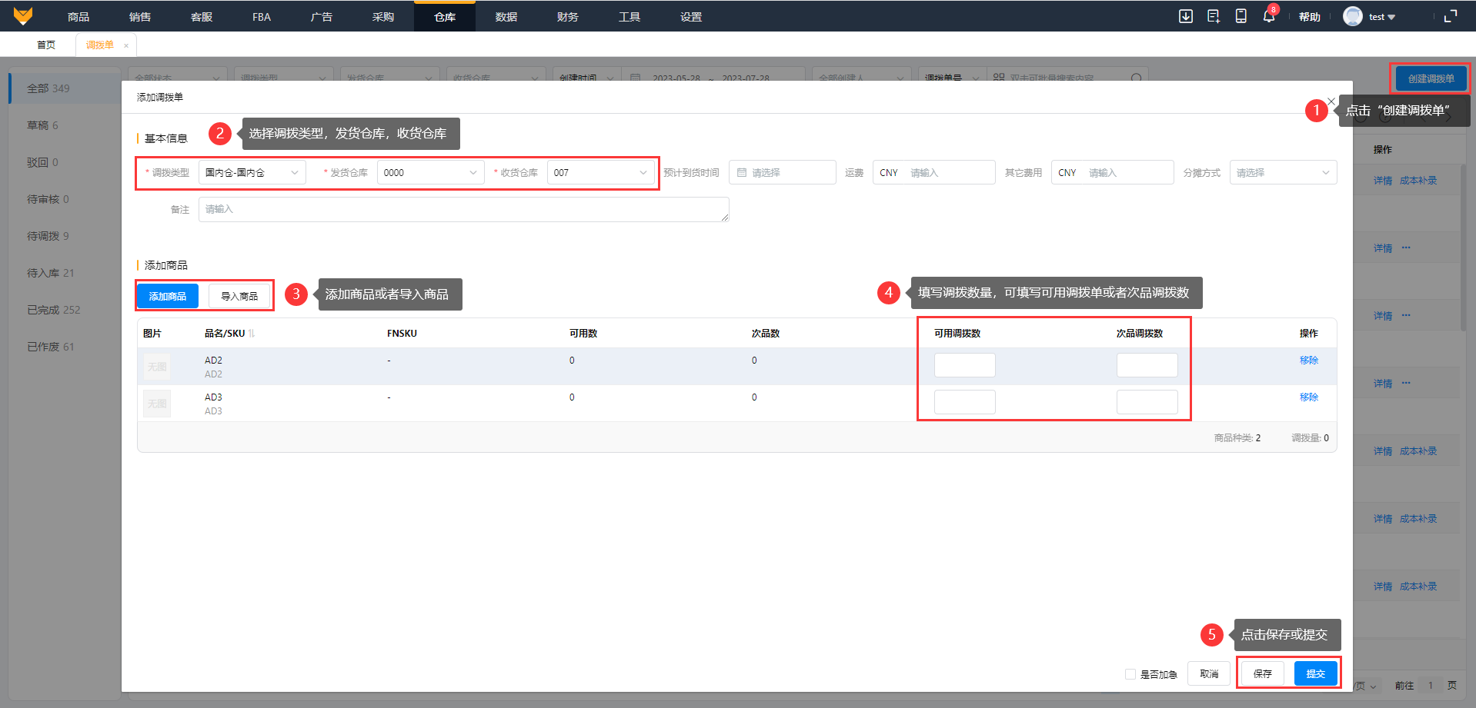Select the 驳回 0 status filter
Image resolution: width=1476 pixels, height=708 pixels.
pos(65,162)
